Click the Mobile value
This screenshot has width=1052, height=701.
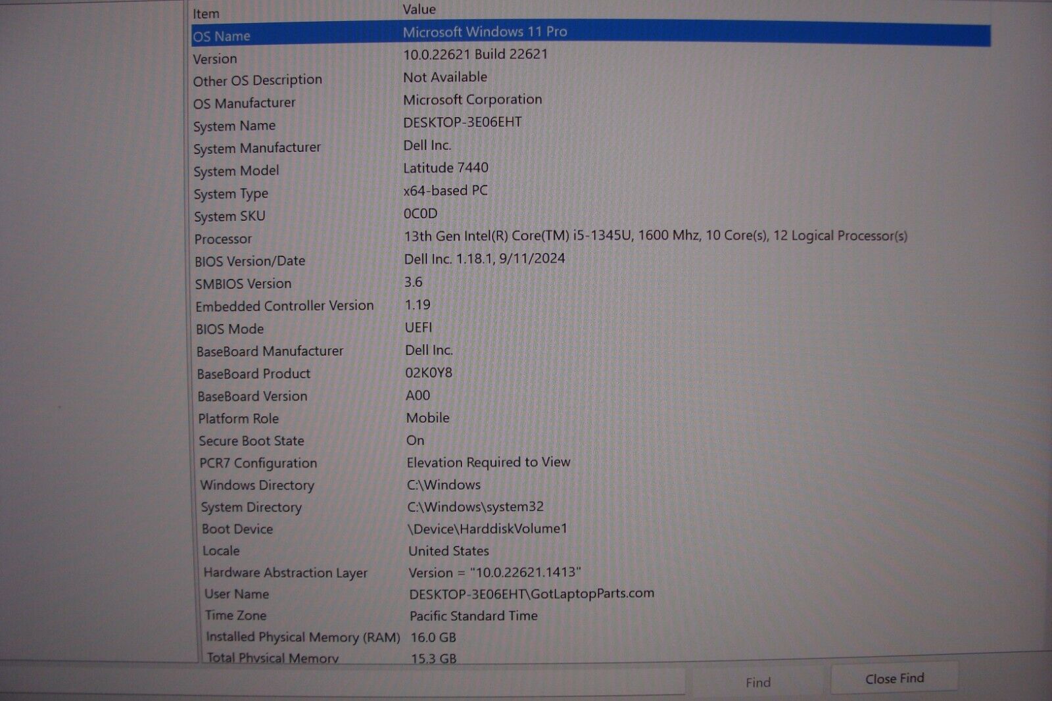pos(428,418)
